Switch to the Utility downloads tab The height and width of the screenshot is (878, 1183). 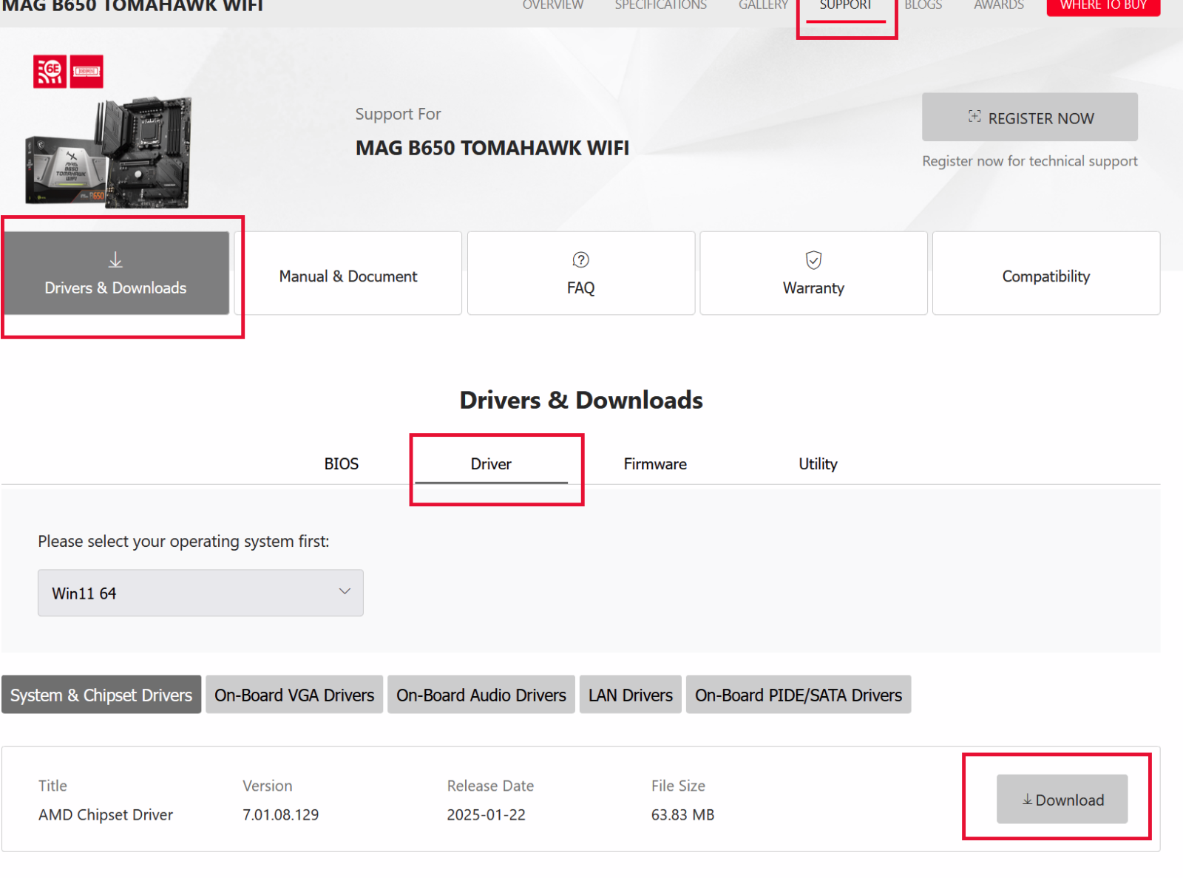[x=818, y=464]
